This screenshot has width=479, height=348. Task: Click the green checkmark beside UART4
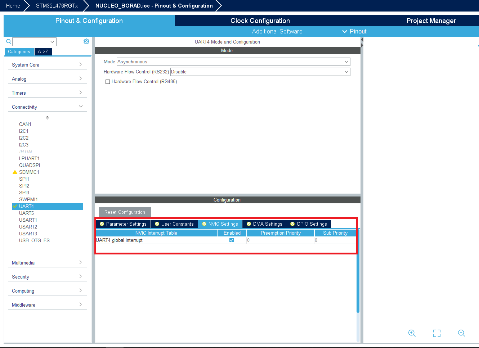[15, 206]
